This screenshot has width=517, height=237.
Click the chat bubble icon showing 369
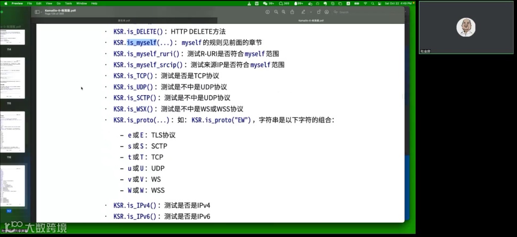284,3
